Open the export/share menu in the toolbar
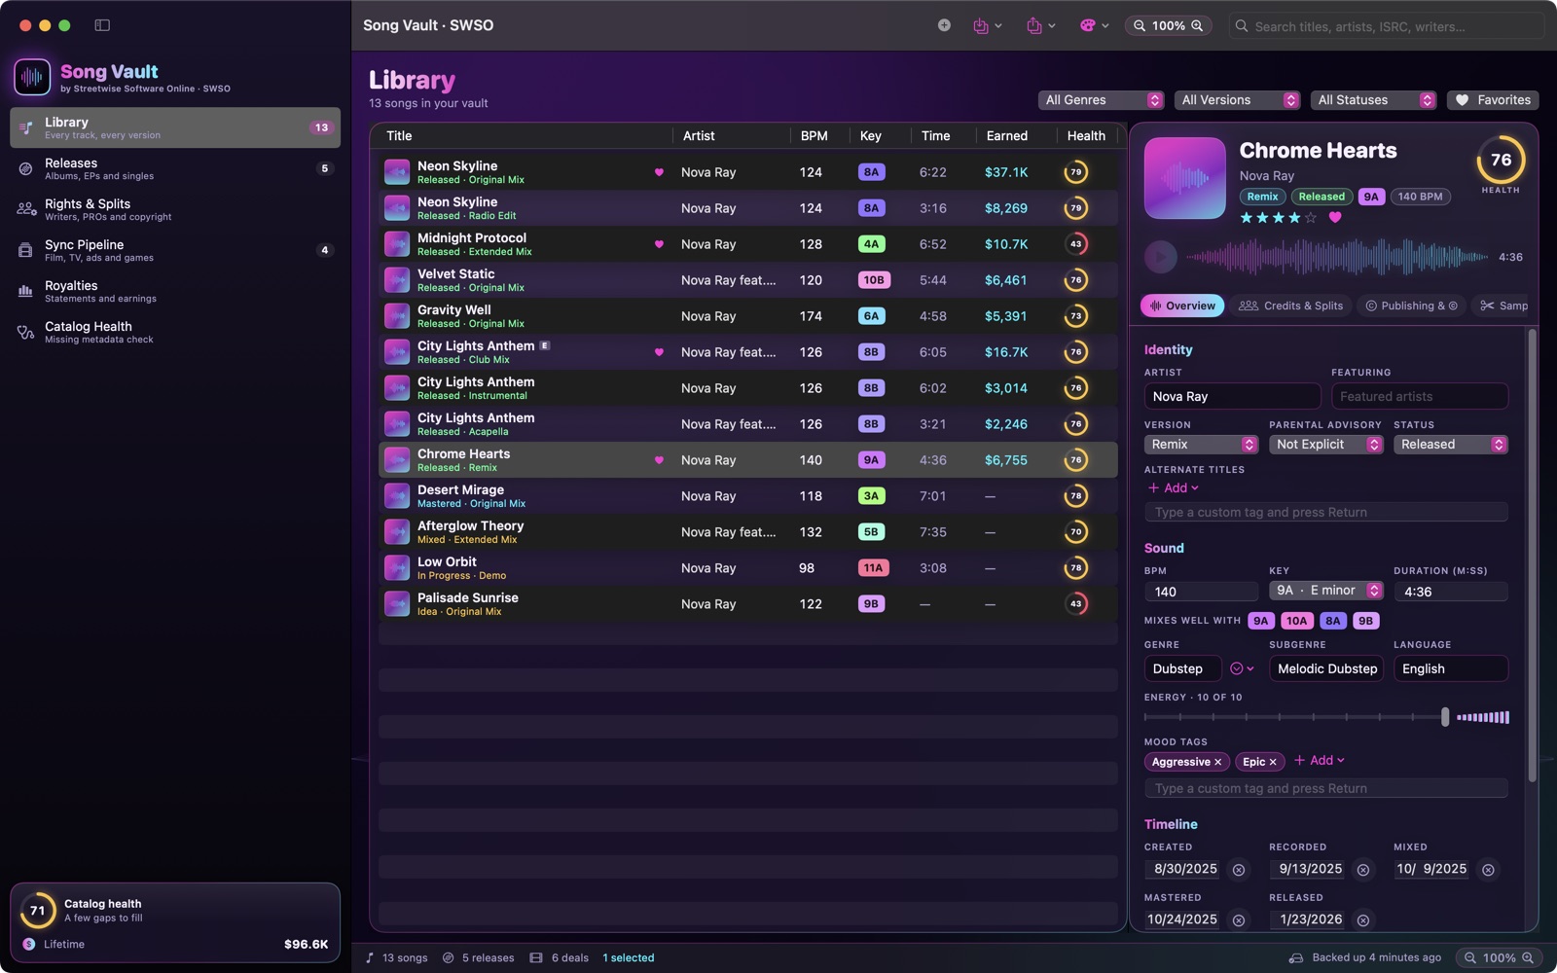The width and height of the screenshot is (1557, 973). pos(1041,26)
